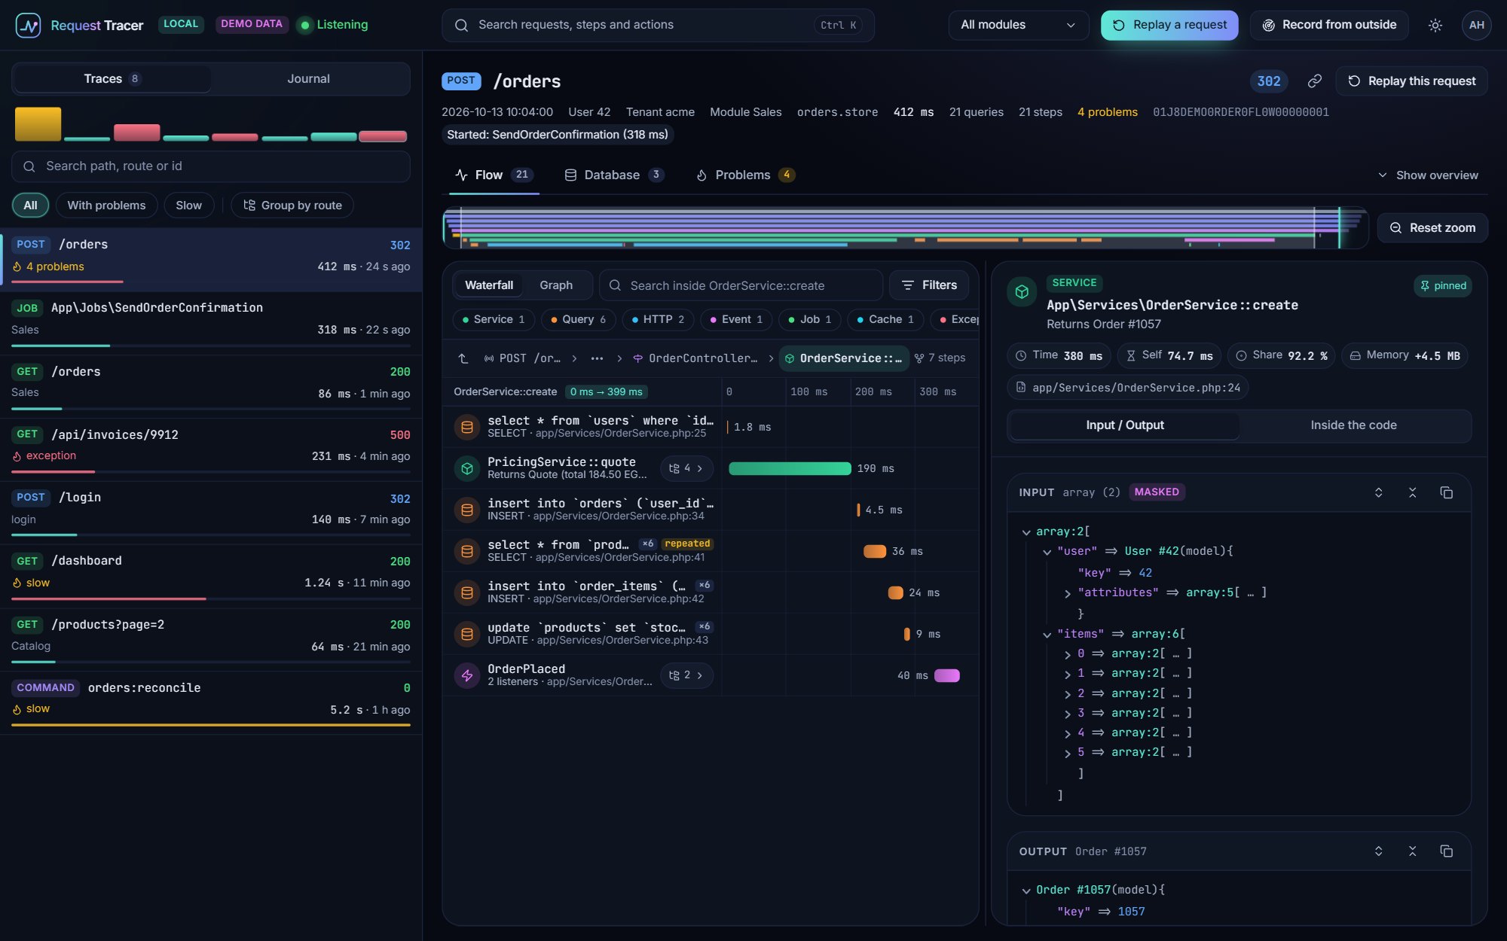Toggle light theme with the sun icon
The image size is (1507, 941).
1435,25
